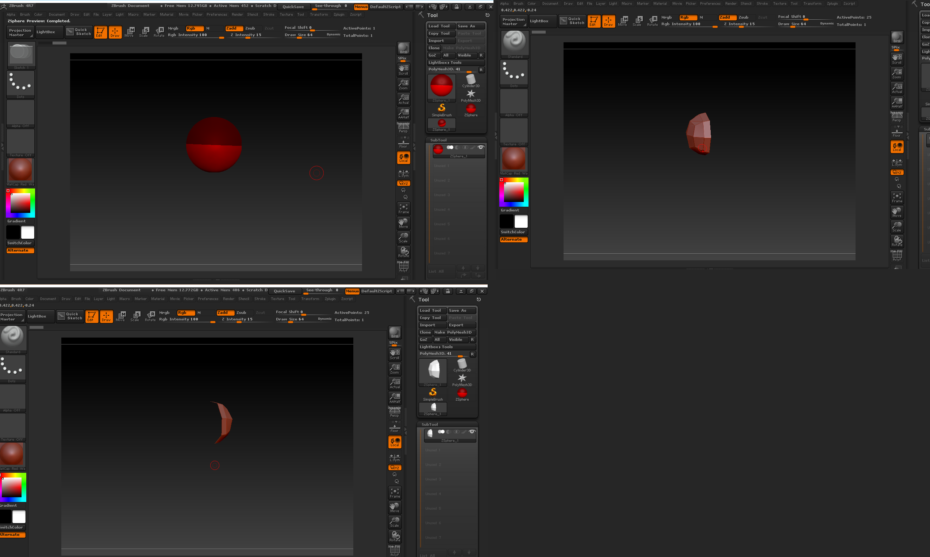This screenshot has width=930, height=557.
Task: Open Zplugin menu in top-left window
Action: 339,15
